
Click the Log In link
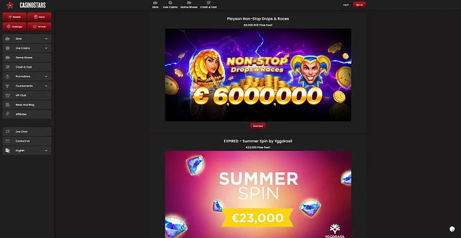pos(346,4)
